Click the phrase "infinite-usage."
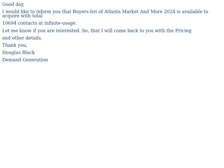Image resolution: width=224 pixels, height=168 pixels. tap(60, 23)
